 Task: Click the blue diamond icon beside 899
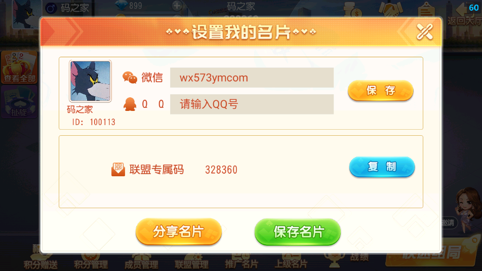point(121,5)
